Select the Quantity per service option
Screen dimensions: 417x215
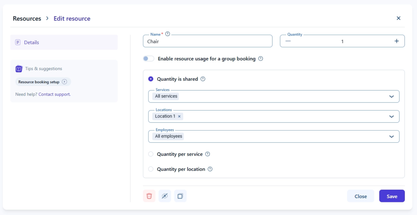pos(151,154)
